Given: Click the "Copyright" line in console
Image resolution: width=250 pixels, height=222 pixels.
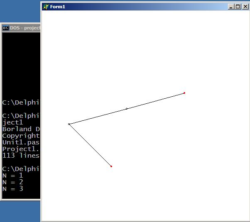Looking at the screenshot, I should coord(21,136).
